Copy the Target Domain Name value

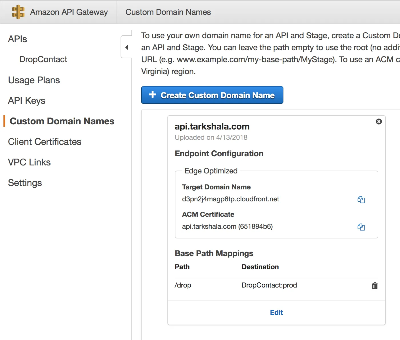(361, 200)
